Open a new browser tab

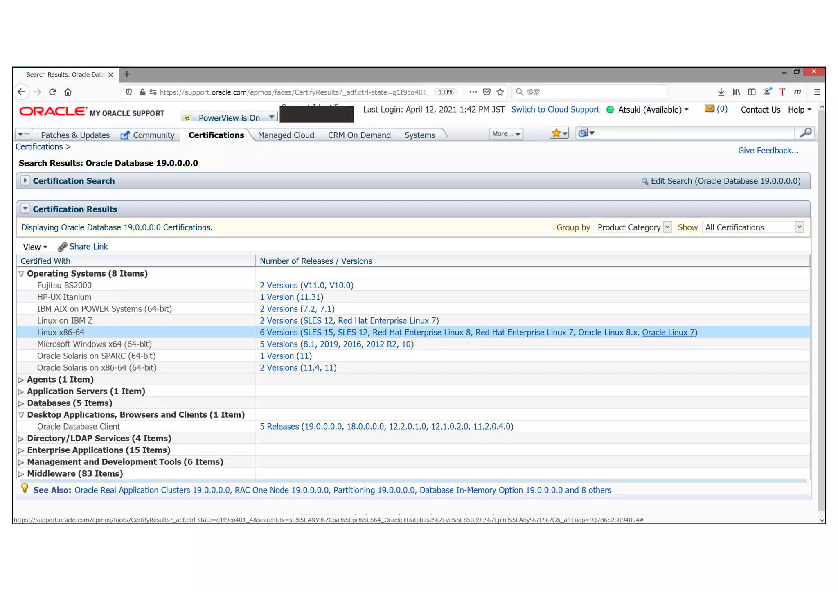click(127, 74)
